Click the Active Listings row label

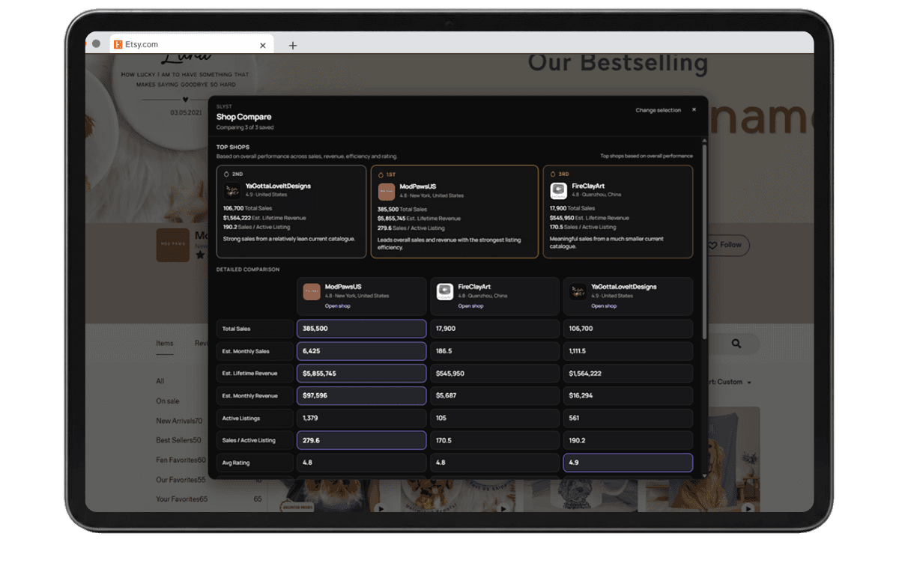coord(255,419)
